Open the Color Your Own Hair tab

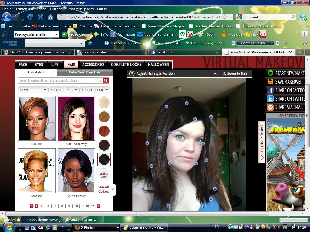(x=84, y=72)
